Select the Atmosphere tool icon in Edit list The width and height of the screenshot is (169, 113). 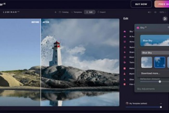125,42
